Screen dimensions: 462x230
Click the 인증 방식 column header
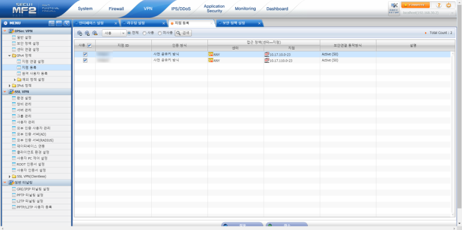[x=179, y=45]
